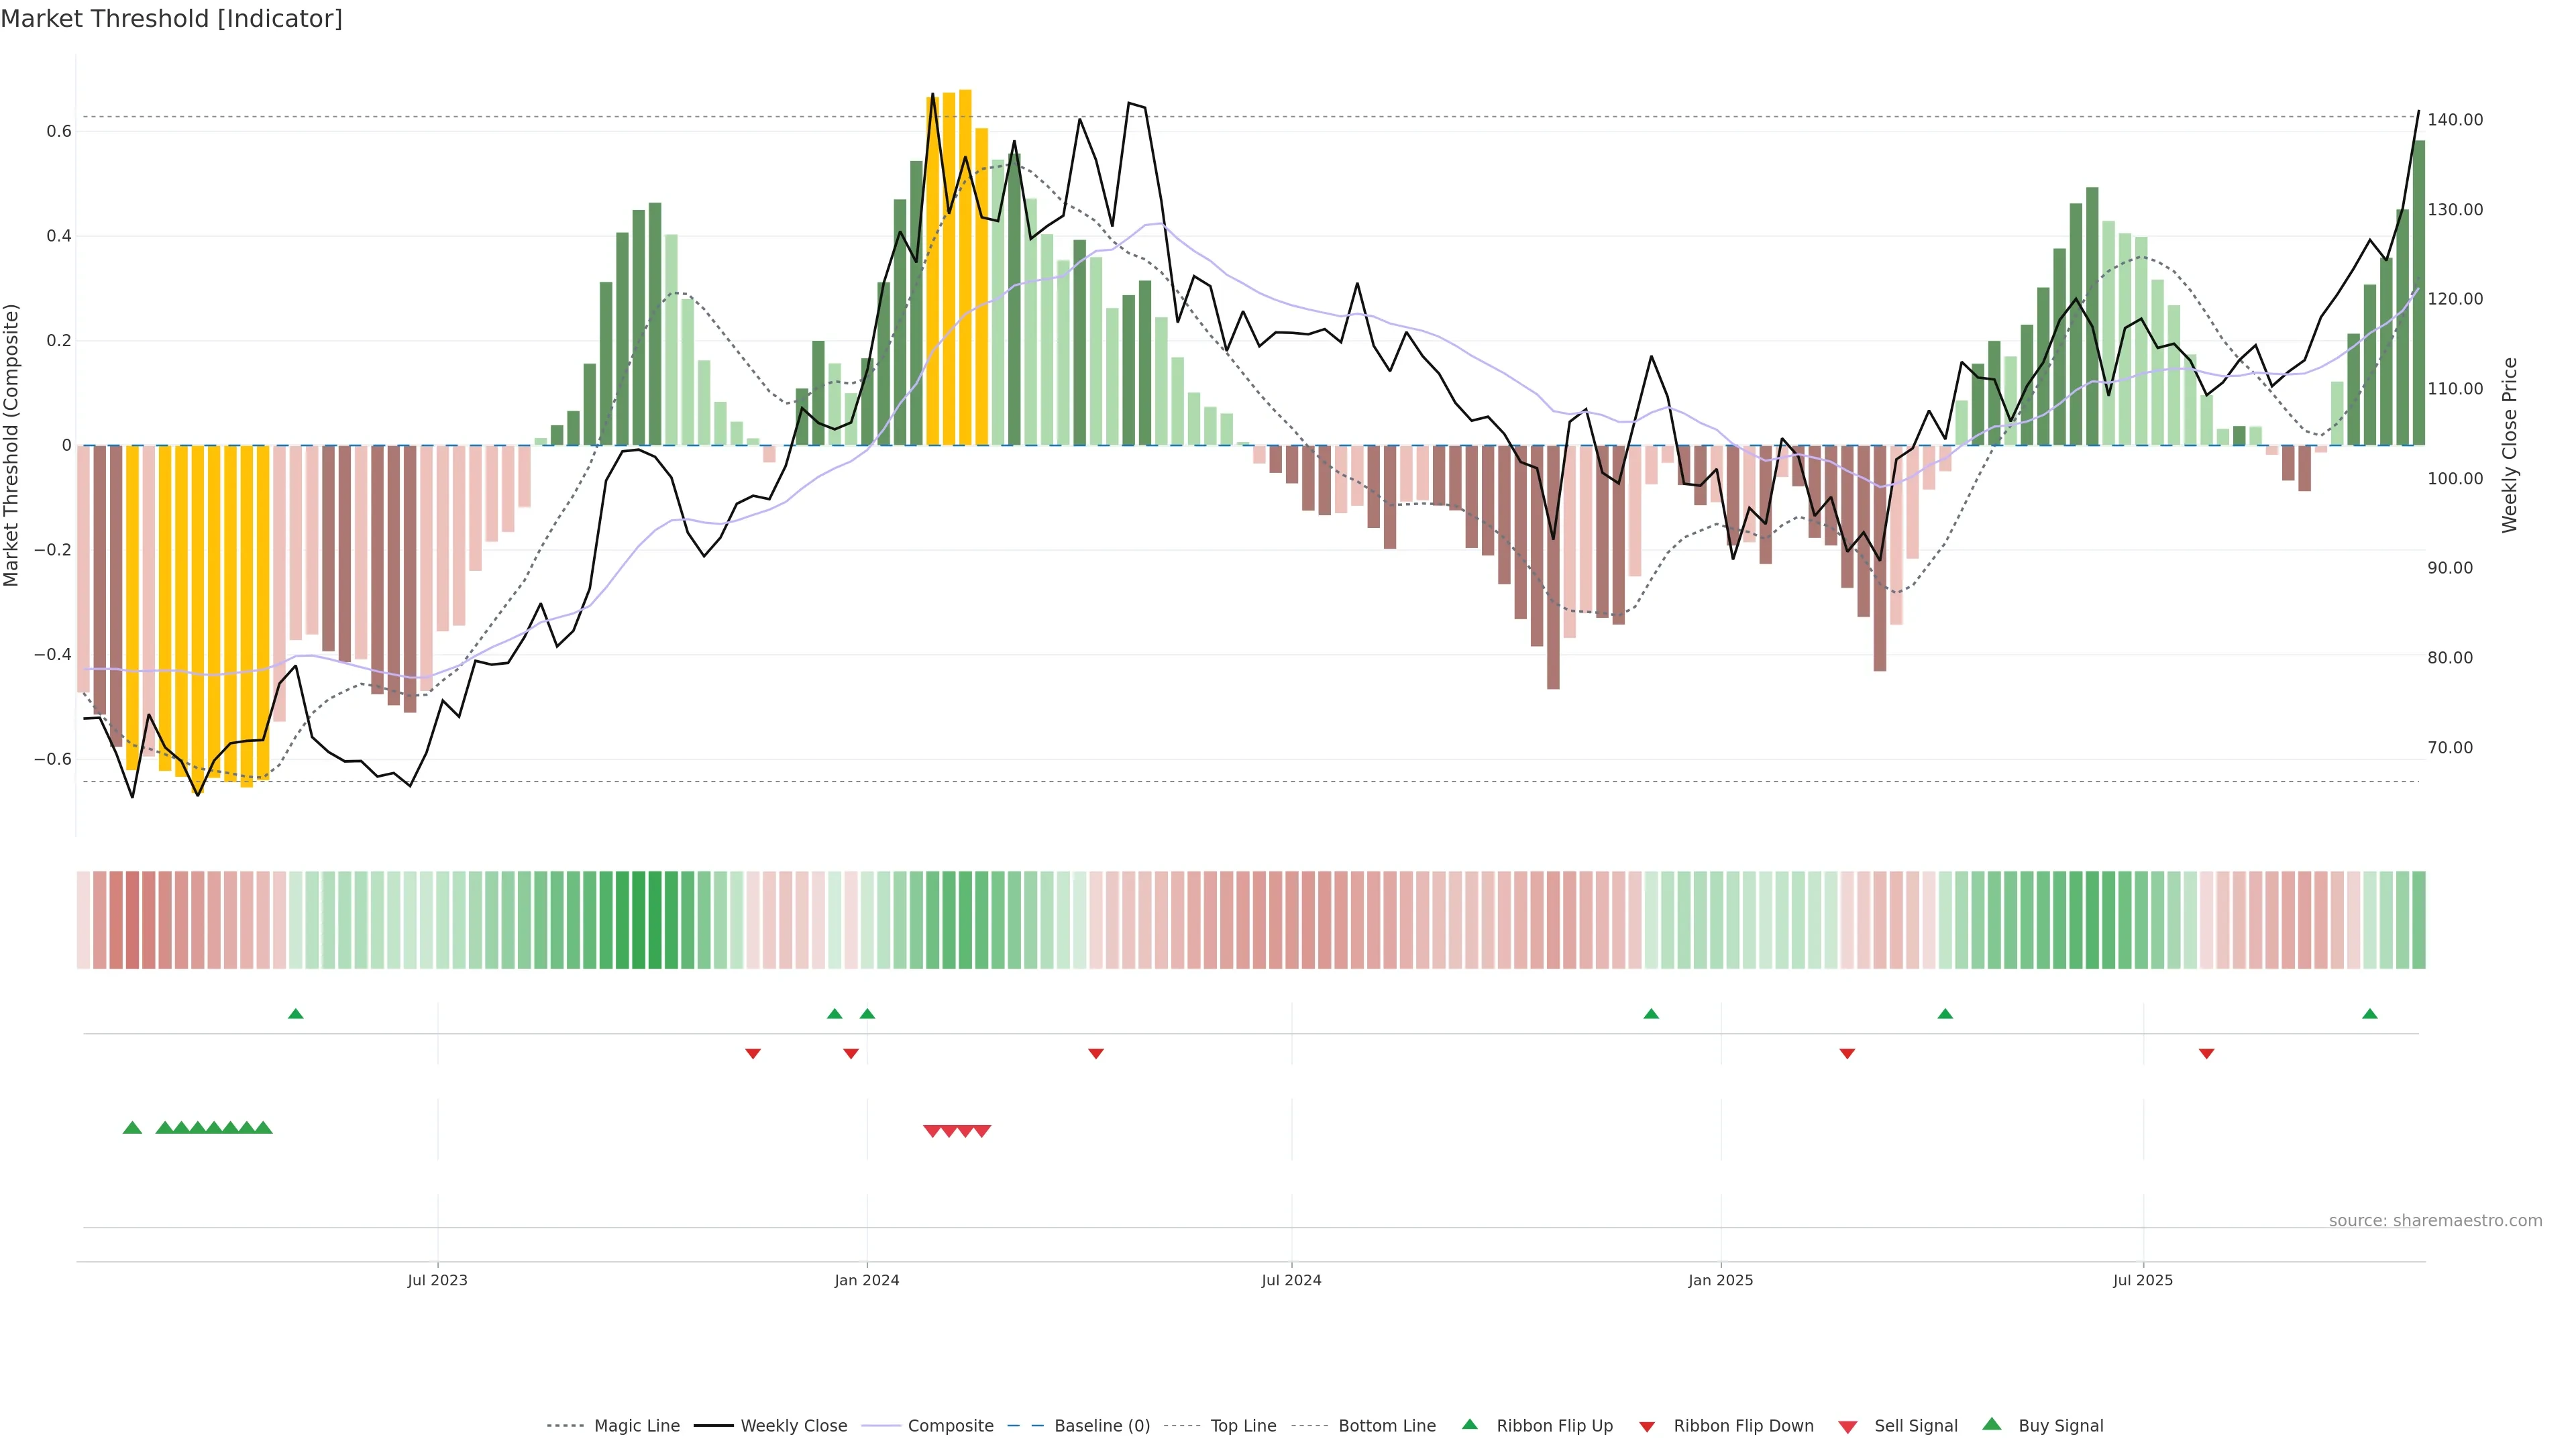The height and width of the screenshot is (1449, 2576).
Task: Click the Sell Signal legend icon
Action: tap(1848, 1427)
